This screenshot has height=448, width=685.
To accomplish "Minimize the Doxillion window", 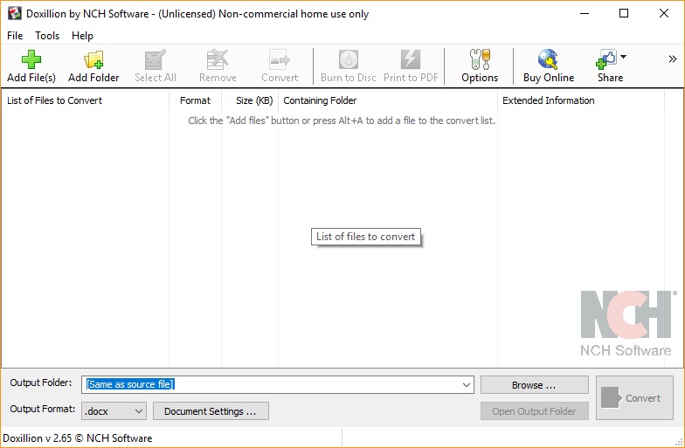I will [x=584, y=14].
